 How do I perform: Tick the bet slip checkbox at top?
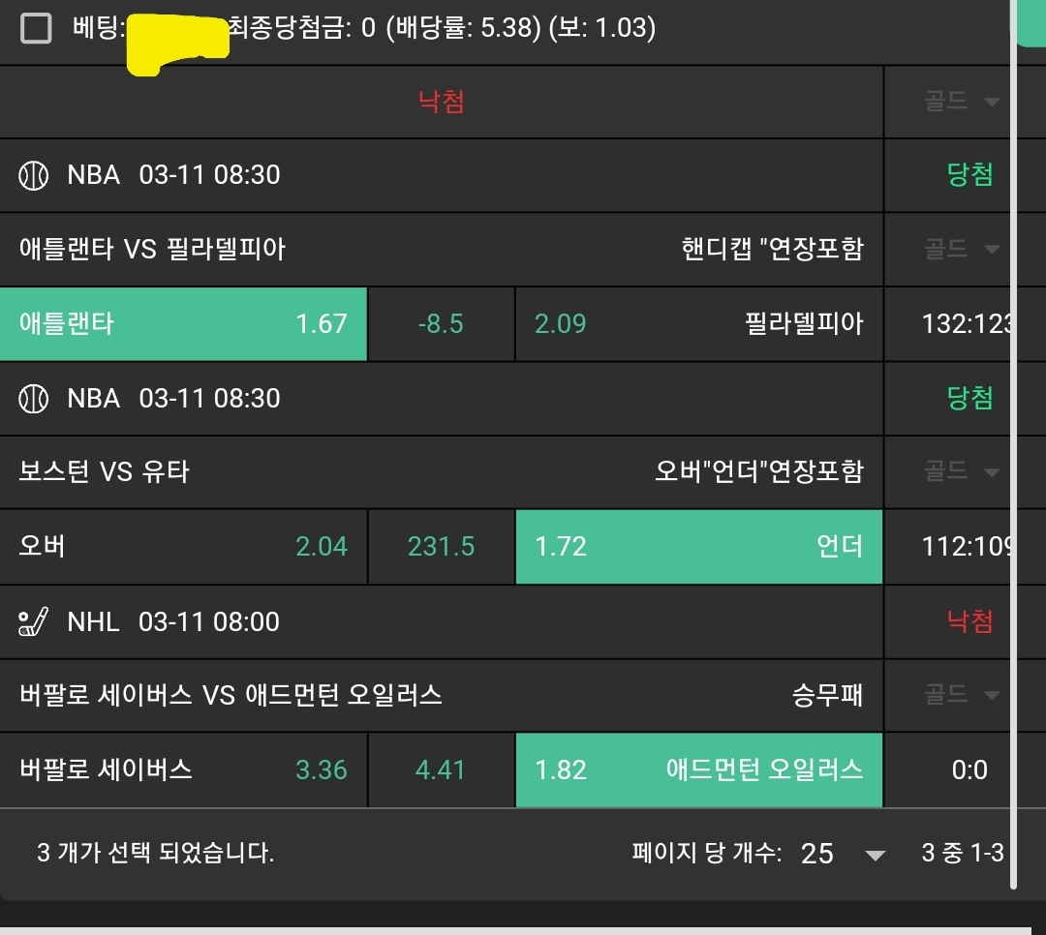36,29
